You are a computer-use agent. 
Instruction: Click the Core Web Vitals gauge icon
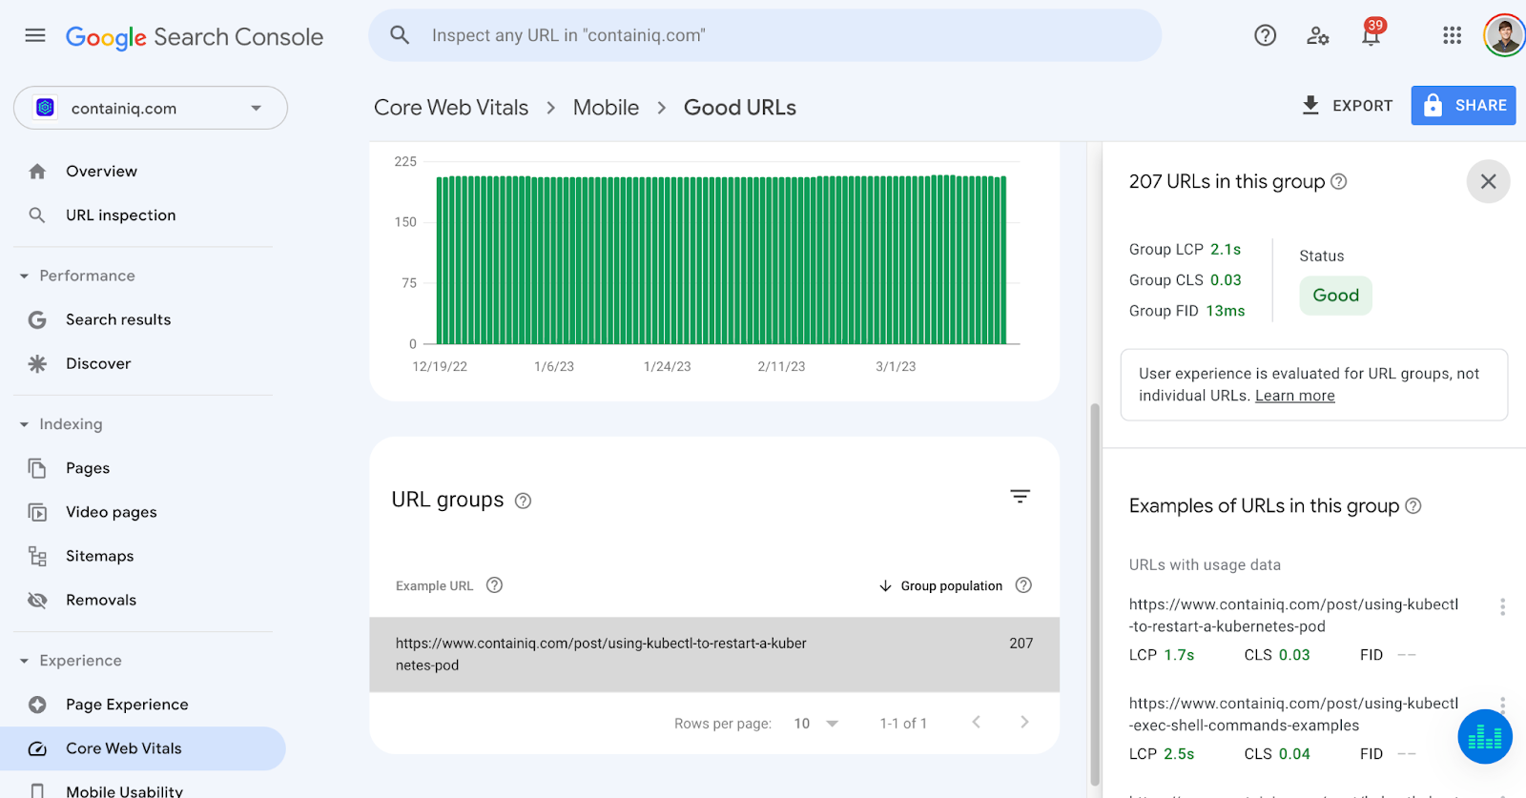point(37,749)
